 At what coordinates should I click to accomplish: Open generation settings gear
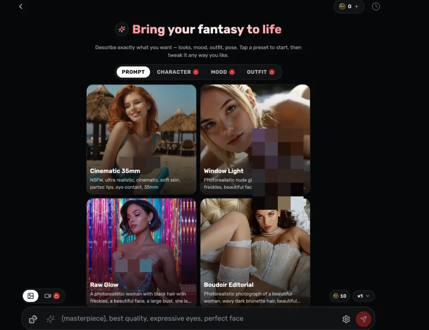(346, 319)
